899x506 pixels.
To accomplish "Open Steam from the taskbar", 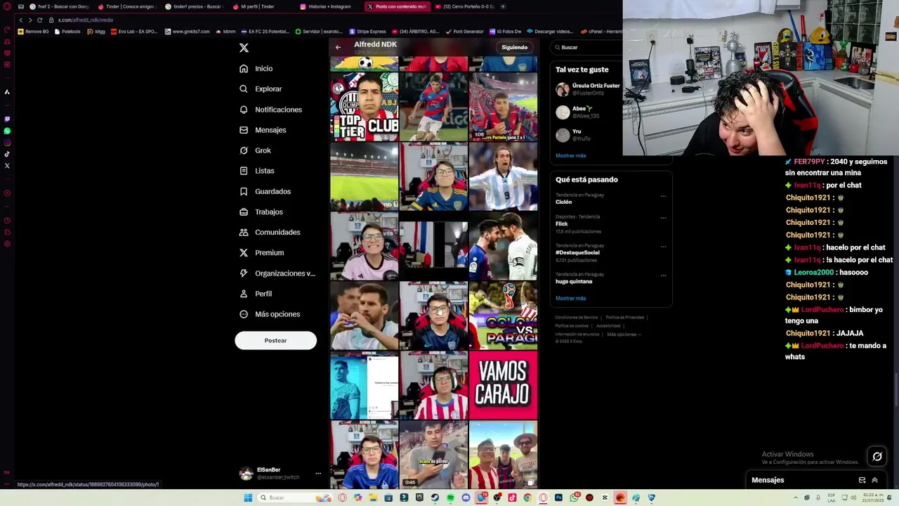I will [x=435, y=498].
